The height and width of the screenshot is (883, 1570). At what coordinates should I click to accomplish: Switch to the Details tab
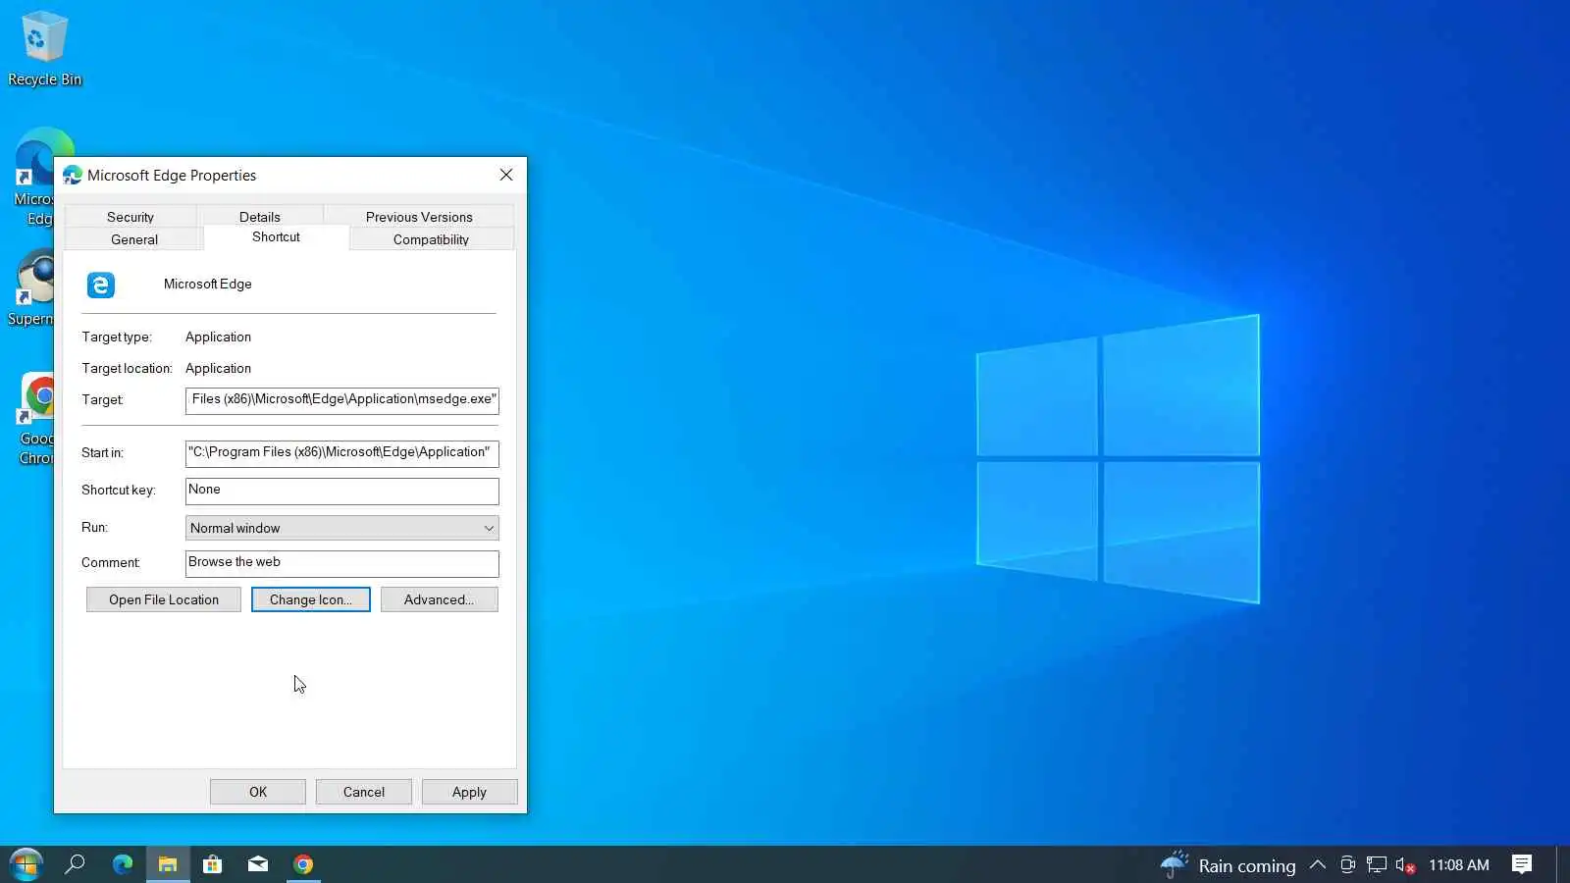point(260,217)
